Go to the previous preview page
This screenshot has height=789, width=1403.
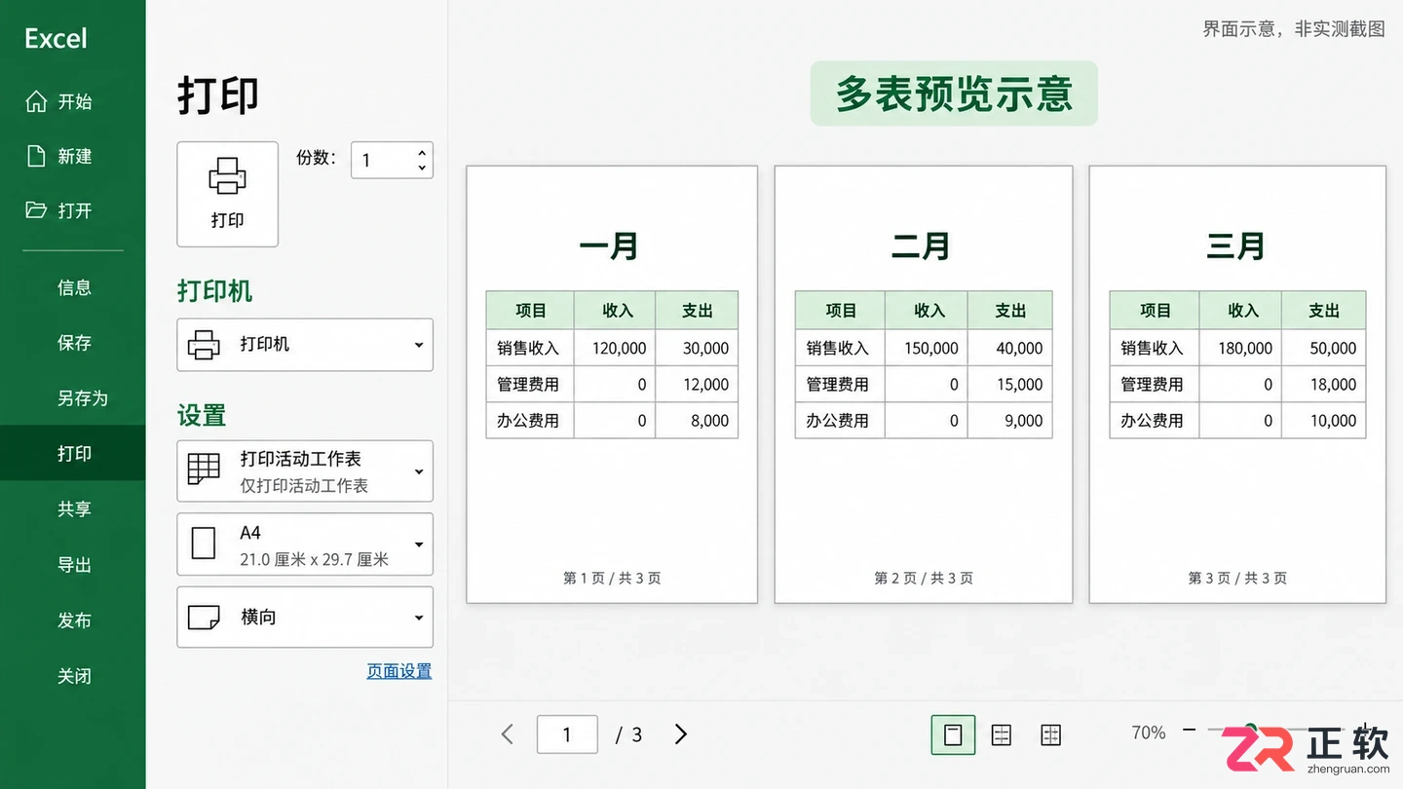[508, 734]
